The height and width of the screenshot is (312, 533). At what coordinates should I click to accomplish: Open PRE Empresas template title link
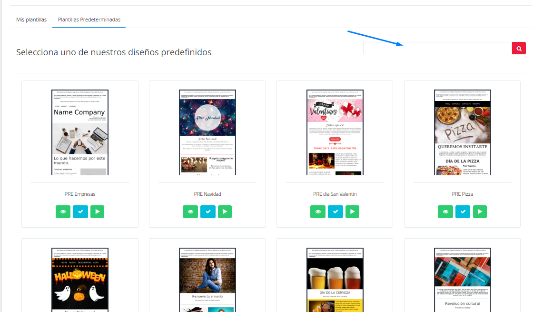[80, 194]
